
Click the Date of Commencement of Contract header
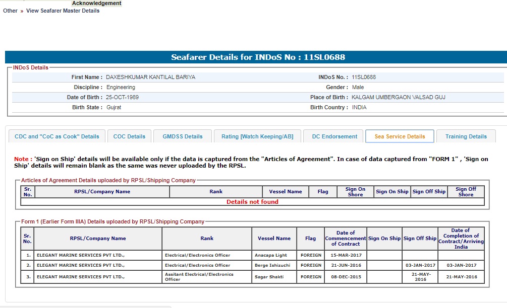click(345, 238)
